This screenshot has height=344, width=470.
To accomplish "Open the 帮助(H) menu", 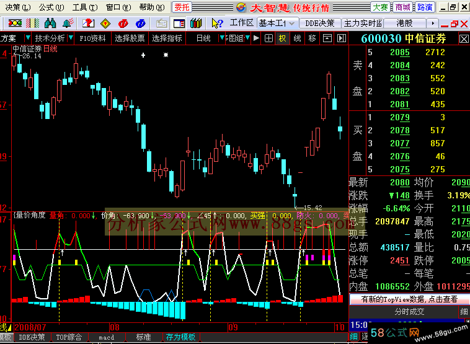I will 152,7.
